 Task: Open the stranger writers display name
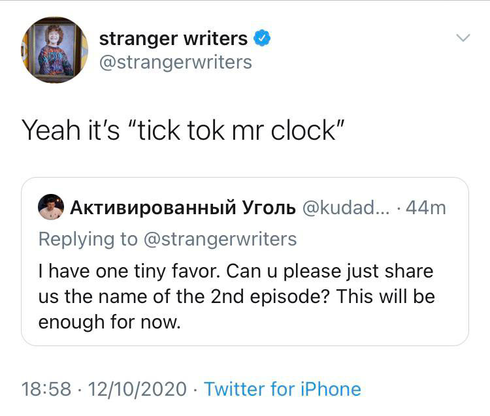pos(173,39)
